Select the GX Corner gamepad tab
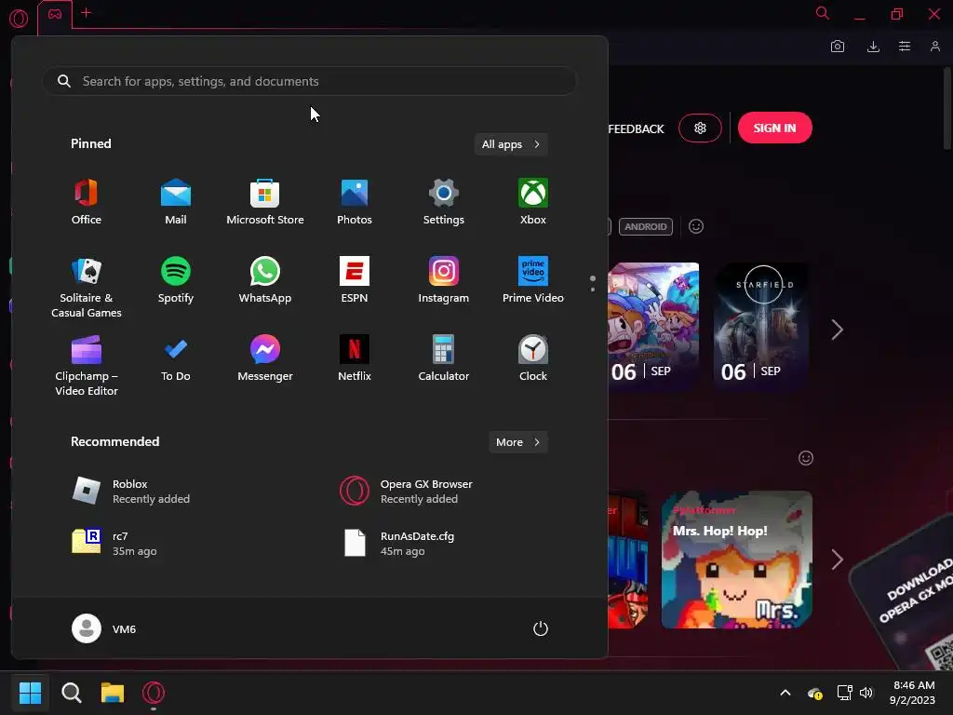Image resolution: width=953 pixels, height=715 pixels. pyautogui.click(x=55, y=15)
